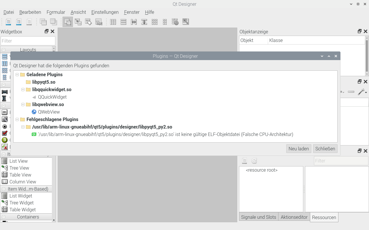Select the Check Box icon in Widgetbox

pos(5,133)
